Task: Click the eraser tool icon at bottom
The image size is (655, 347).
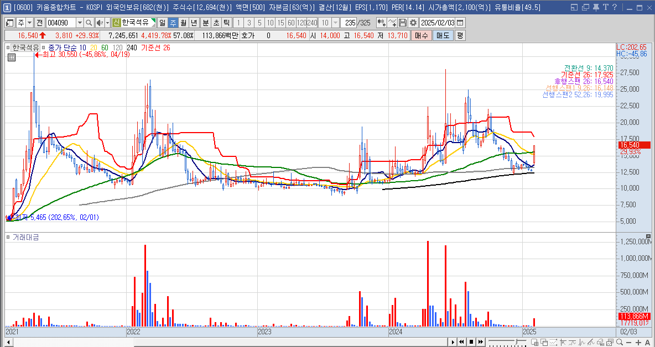Action: click(x=600, y=343)
